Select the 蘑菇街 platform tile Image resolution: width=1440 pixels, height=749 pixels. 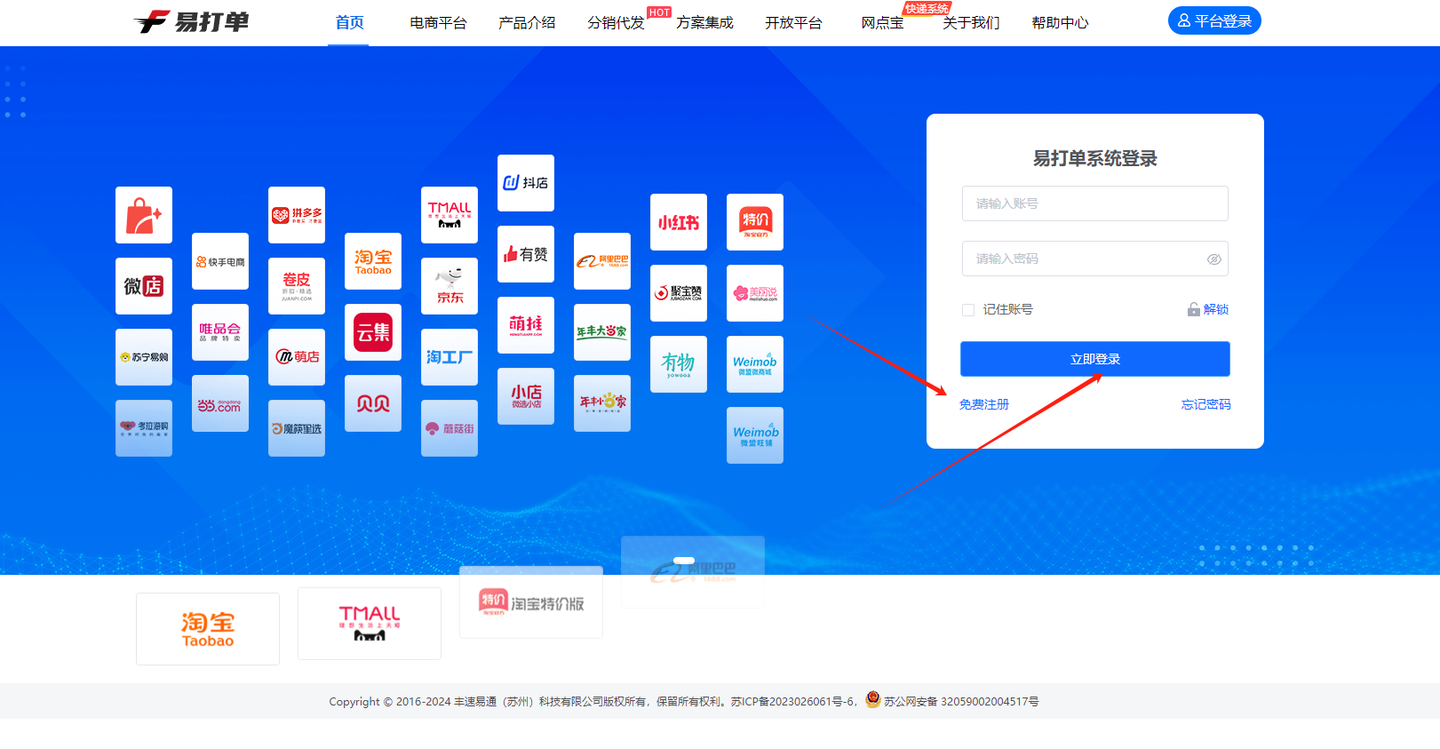450,428
